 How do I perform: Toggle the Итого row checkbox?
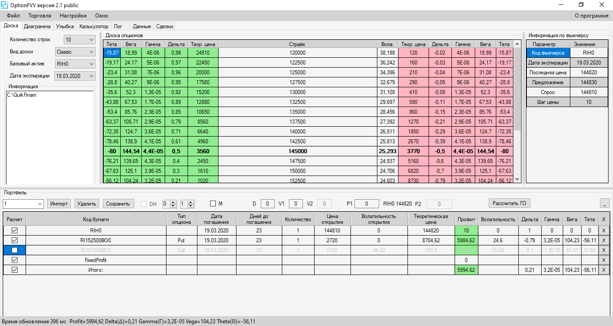[x=15, y=270]
